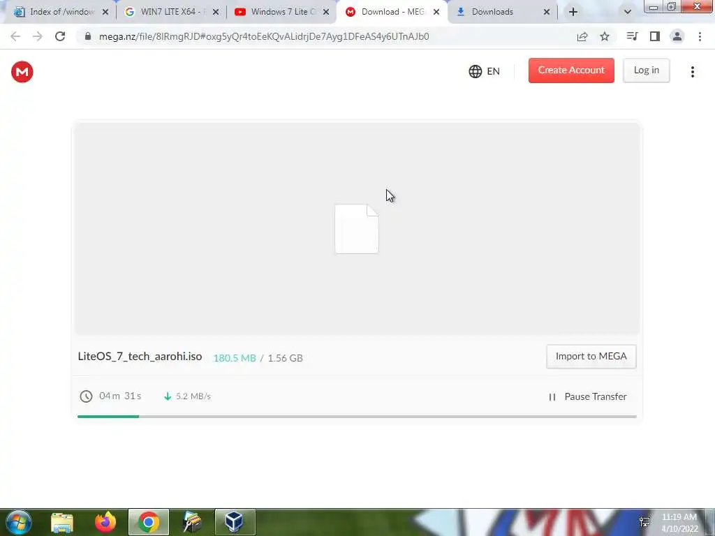Click Import to MEGA button
715x536 pixels.
(x=591, y=357)
